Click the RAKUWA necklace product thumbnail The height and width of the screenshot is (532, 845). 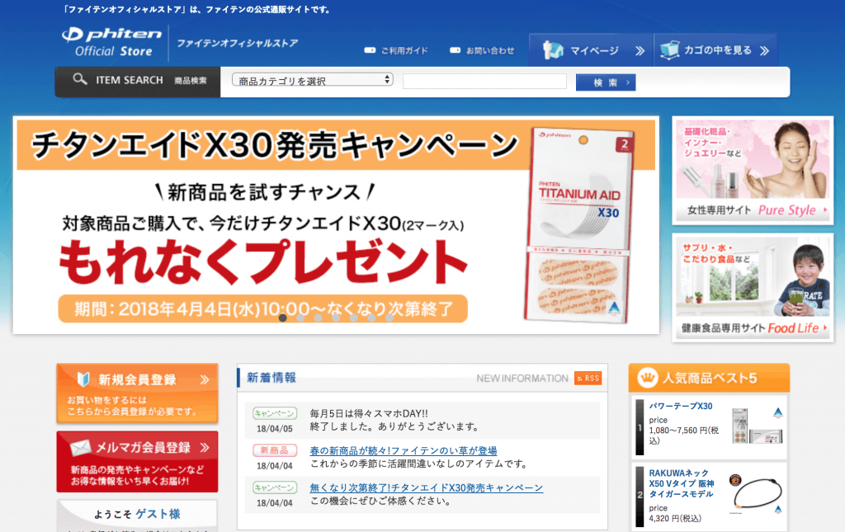(757, 492)
